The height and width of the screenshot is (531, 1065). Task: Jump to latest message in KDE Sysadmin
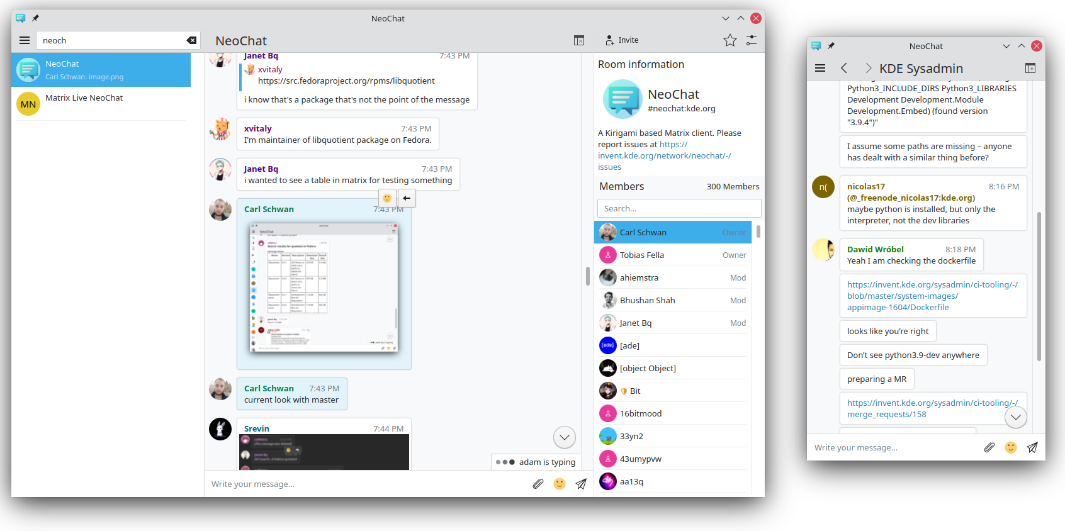(x=1016, y=417)
